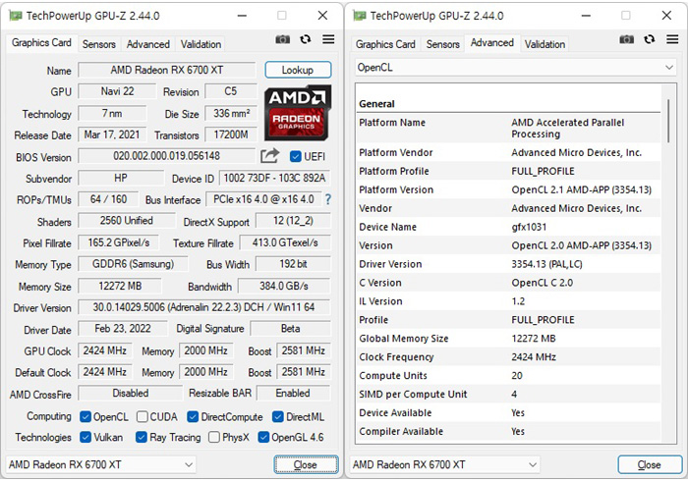Click the BIOS Version field

167,156
